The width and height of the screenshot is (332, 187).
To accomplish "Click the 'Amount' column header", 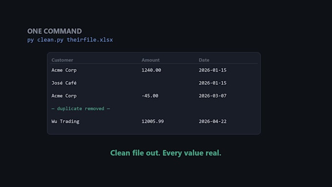I will coord(150,60).
